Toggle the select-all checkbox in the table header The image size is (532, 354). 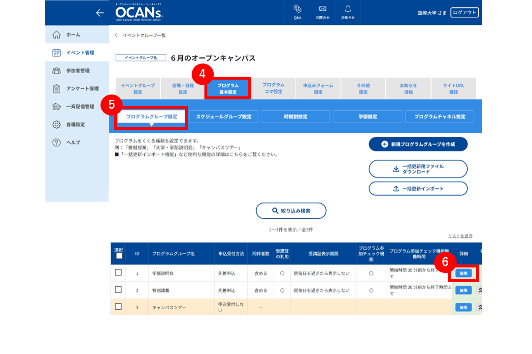[119, 256]
